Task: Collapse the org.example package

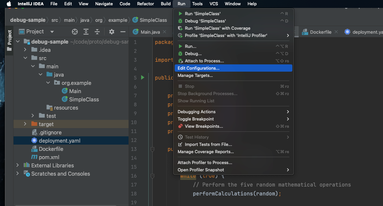Action: (x=48, y=83)
